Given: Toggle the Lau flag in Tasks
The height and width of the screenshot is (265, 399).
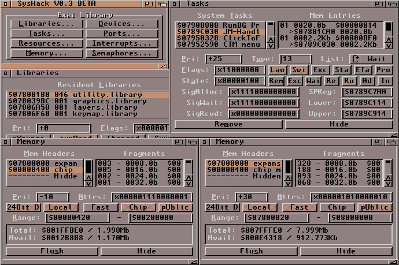Looking at the screenshot, I should coord(277,70).
